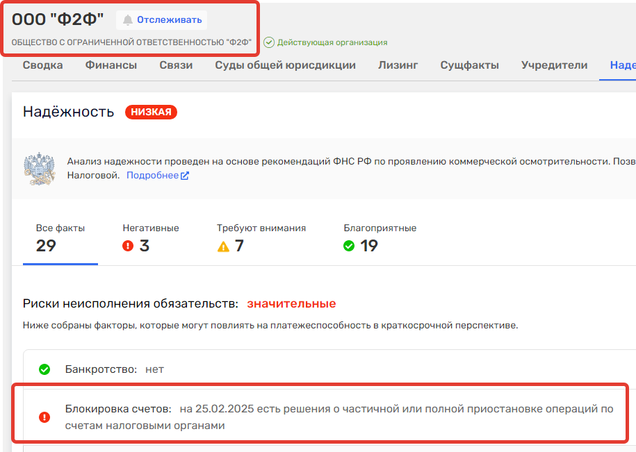
Task: Select the Блокировка счетов fact row
Action: coord(329,417)
